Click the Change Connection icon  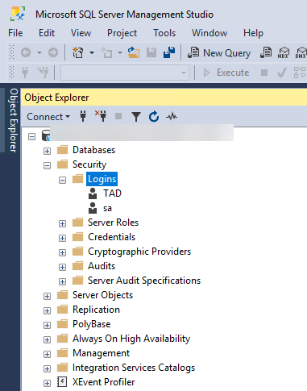point(43,73)
